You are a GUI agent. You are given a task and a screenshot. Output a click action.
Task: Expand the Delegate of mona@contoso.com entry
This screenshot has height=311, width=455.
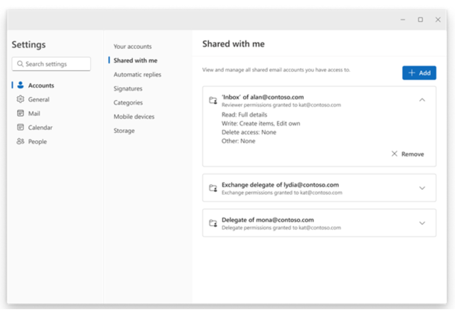point(422,223)
